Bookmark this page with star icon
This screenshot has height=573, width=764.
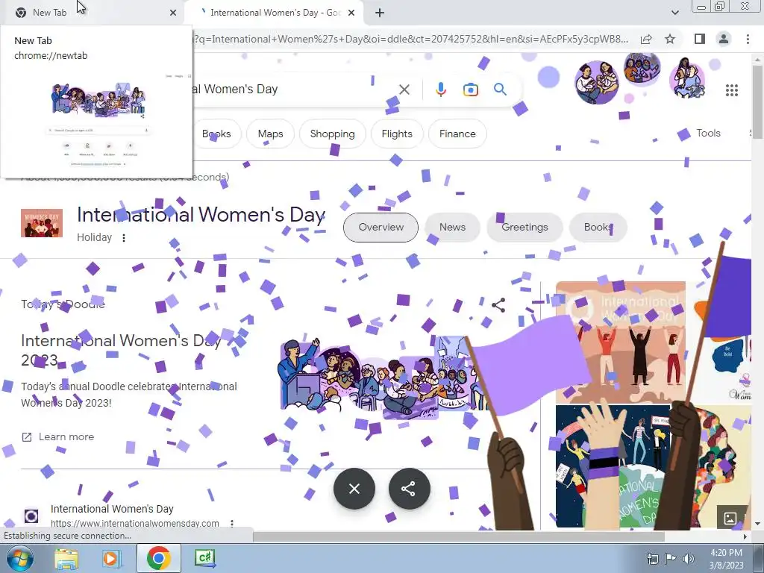point(671,39)
